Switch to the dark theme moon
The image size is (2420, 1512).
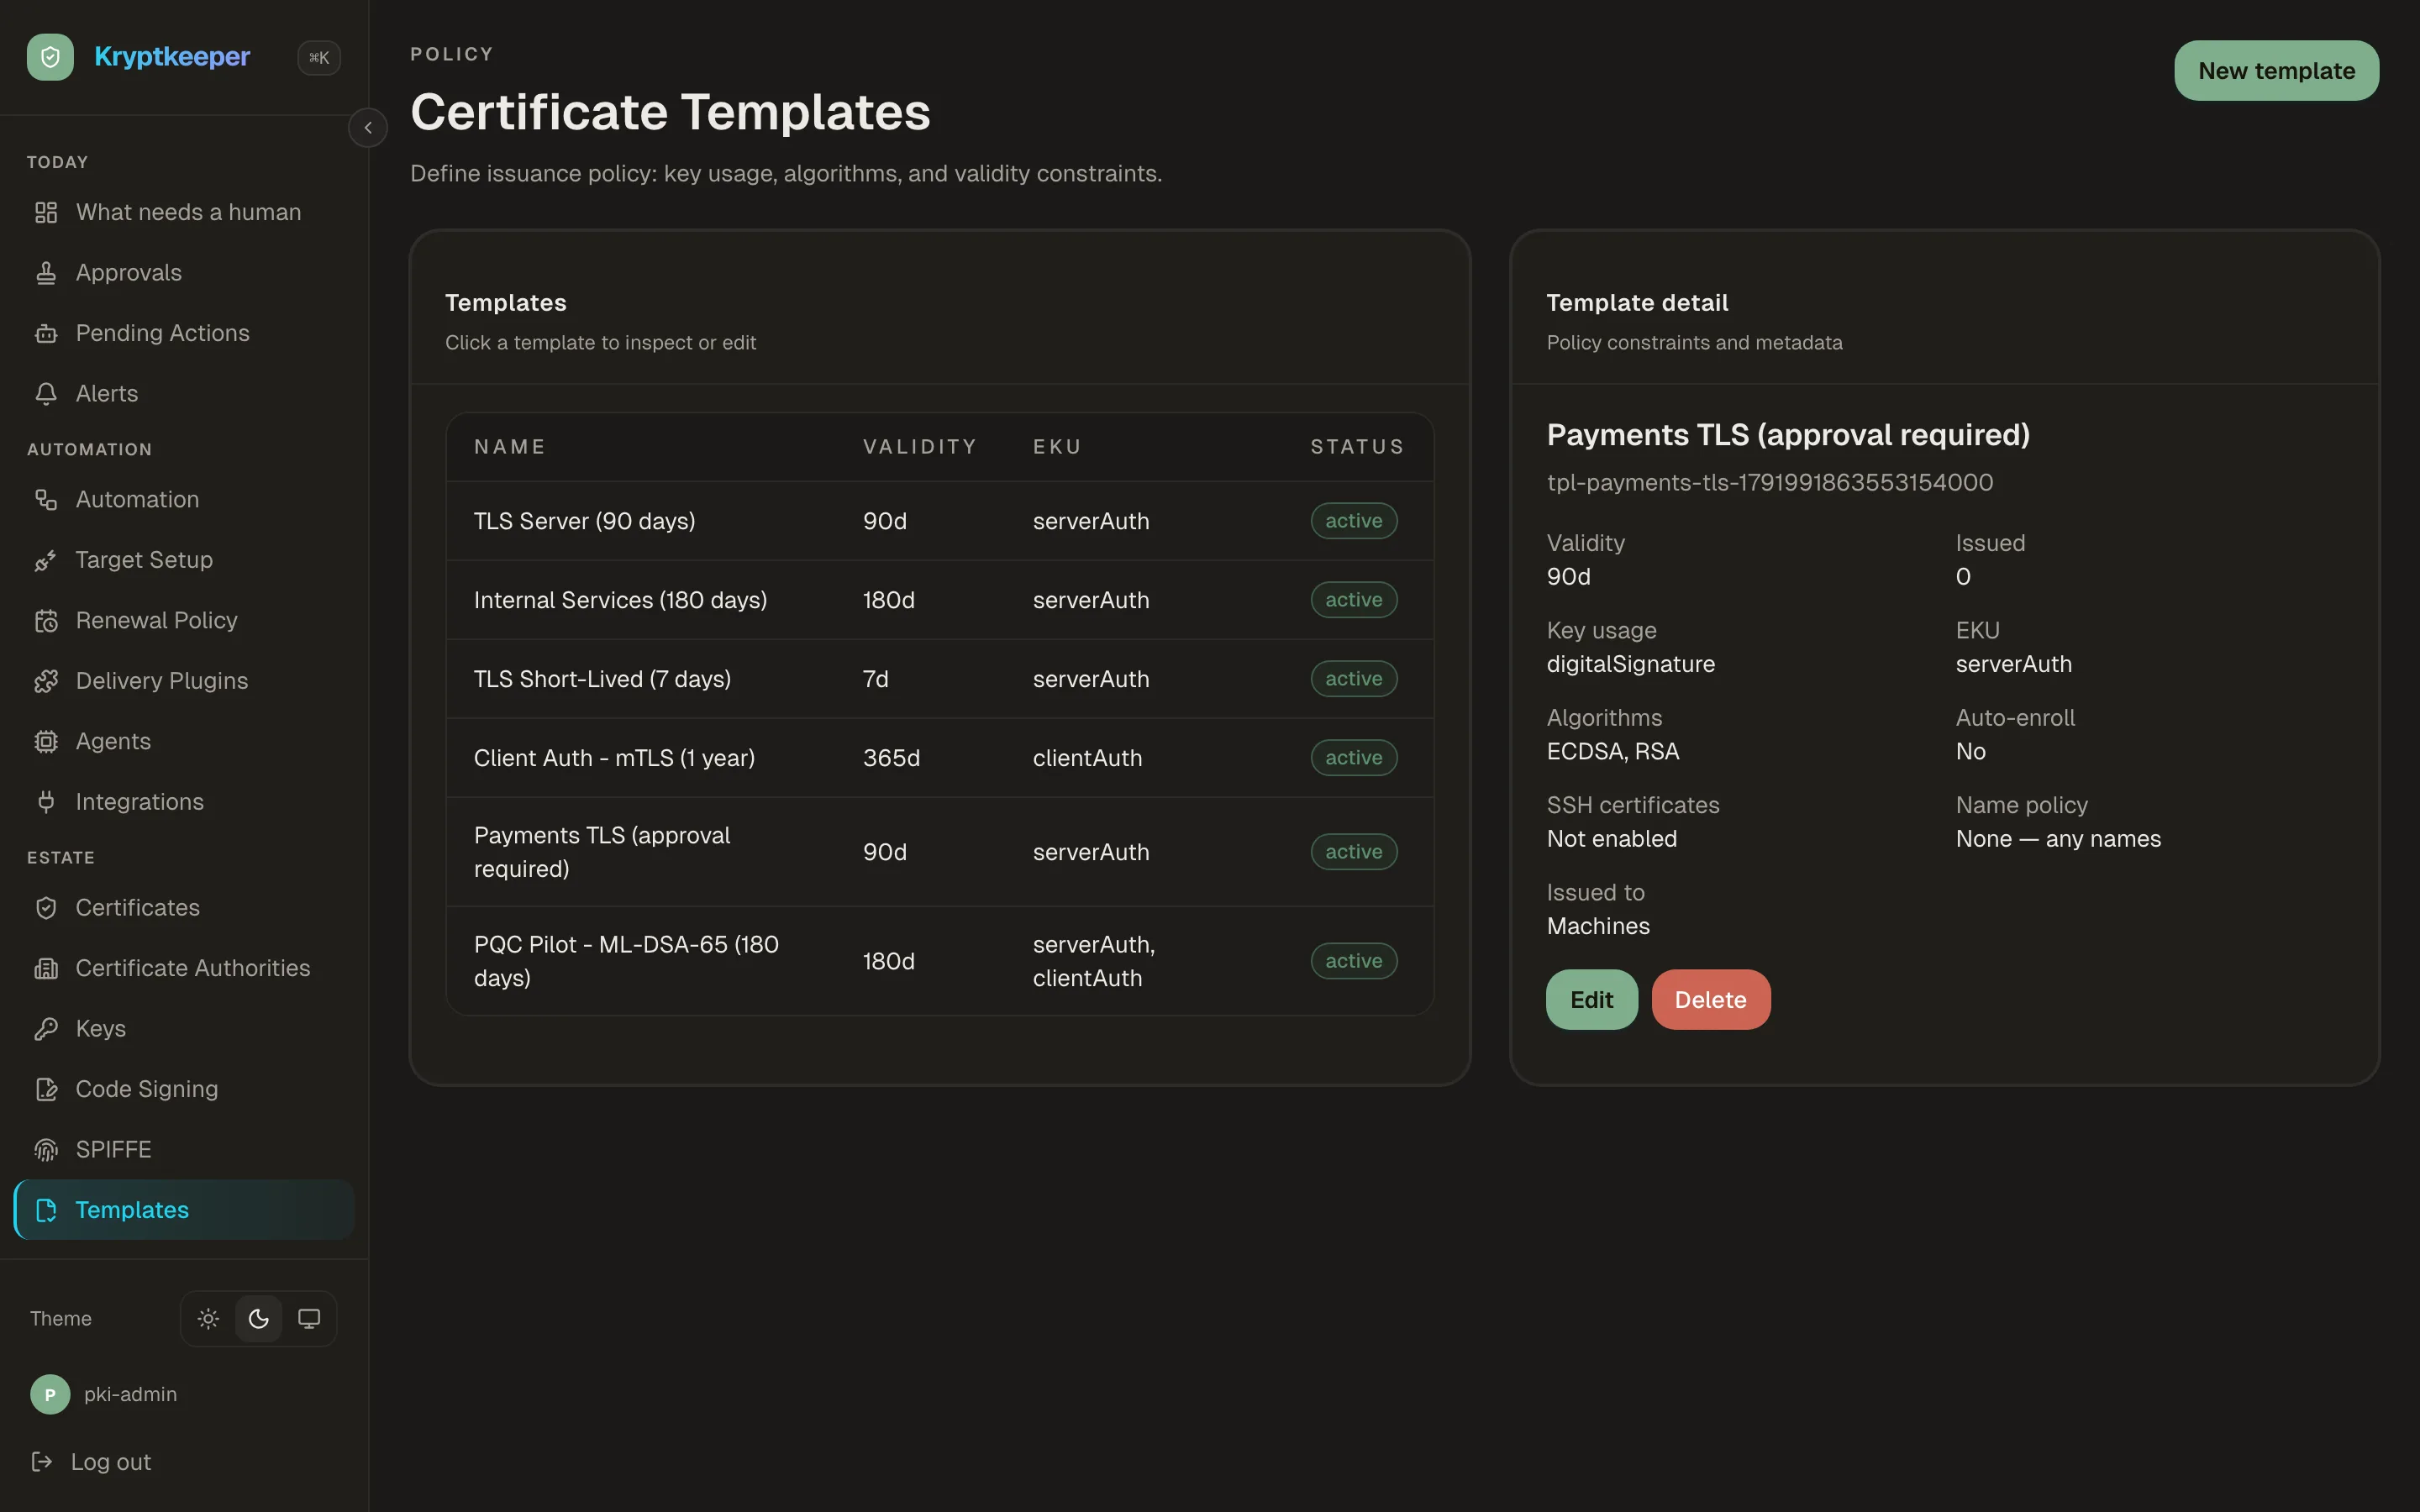tap(259, 1319)
